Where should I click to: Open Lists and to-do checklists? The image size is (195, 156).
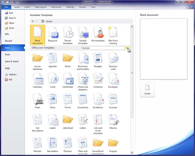point(98,124)
